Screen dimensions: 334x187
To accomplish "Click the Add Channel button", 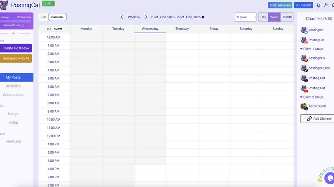I will point(318,119).
